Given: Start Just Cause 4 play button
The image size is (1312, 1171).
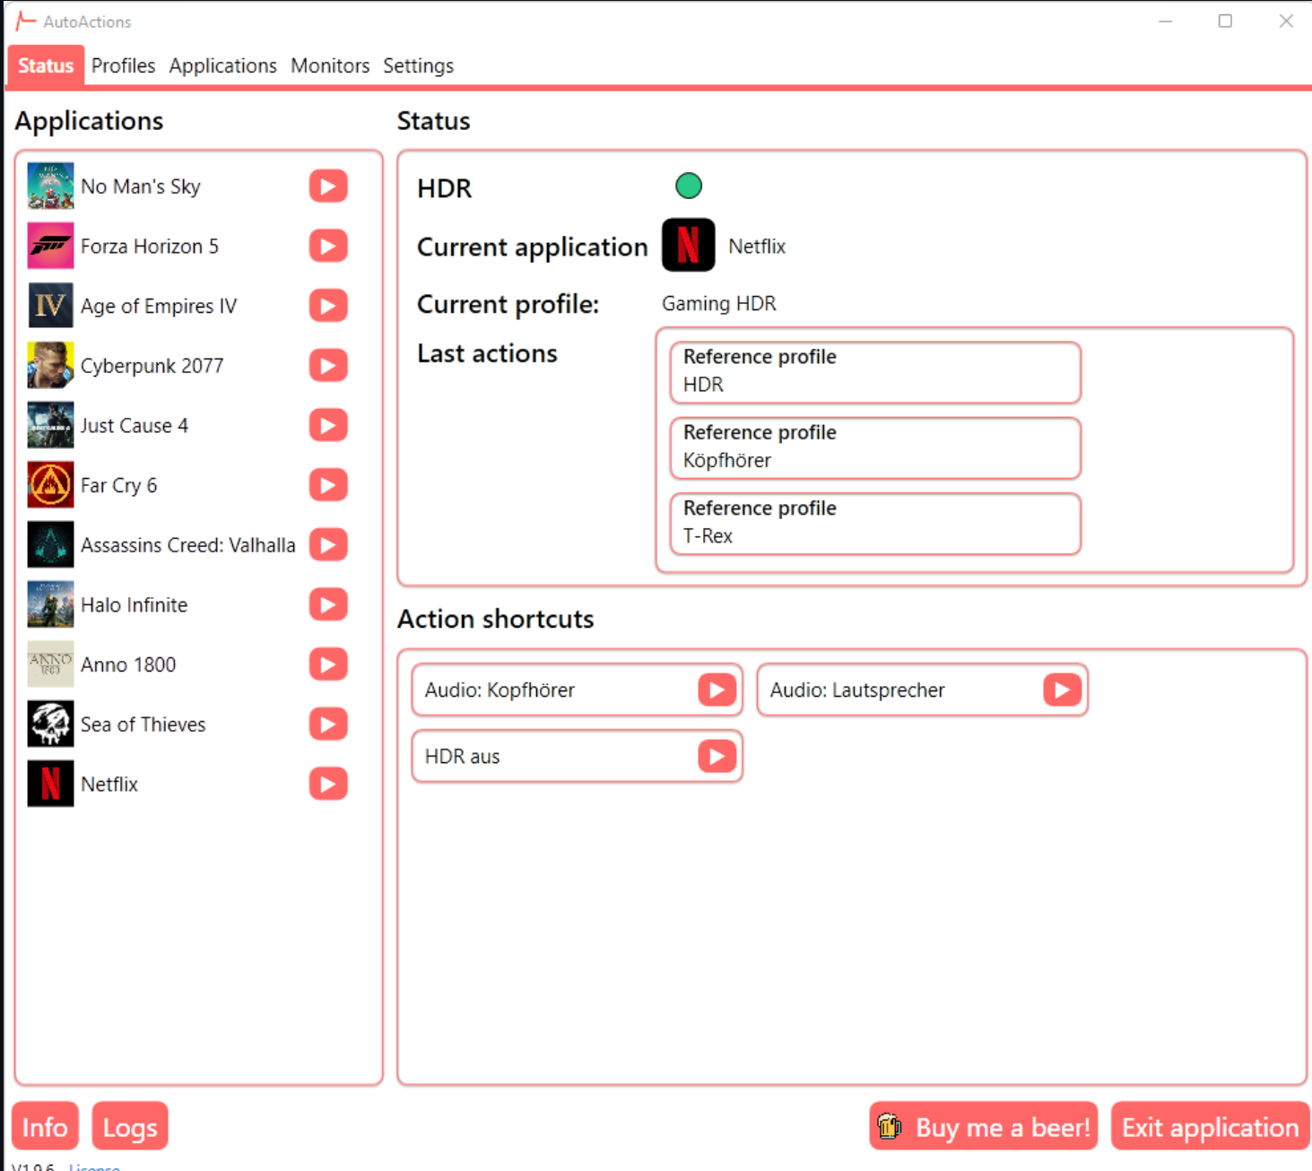Looking at the screenshot, I should 328,425.
